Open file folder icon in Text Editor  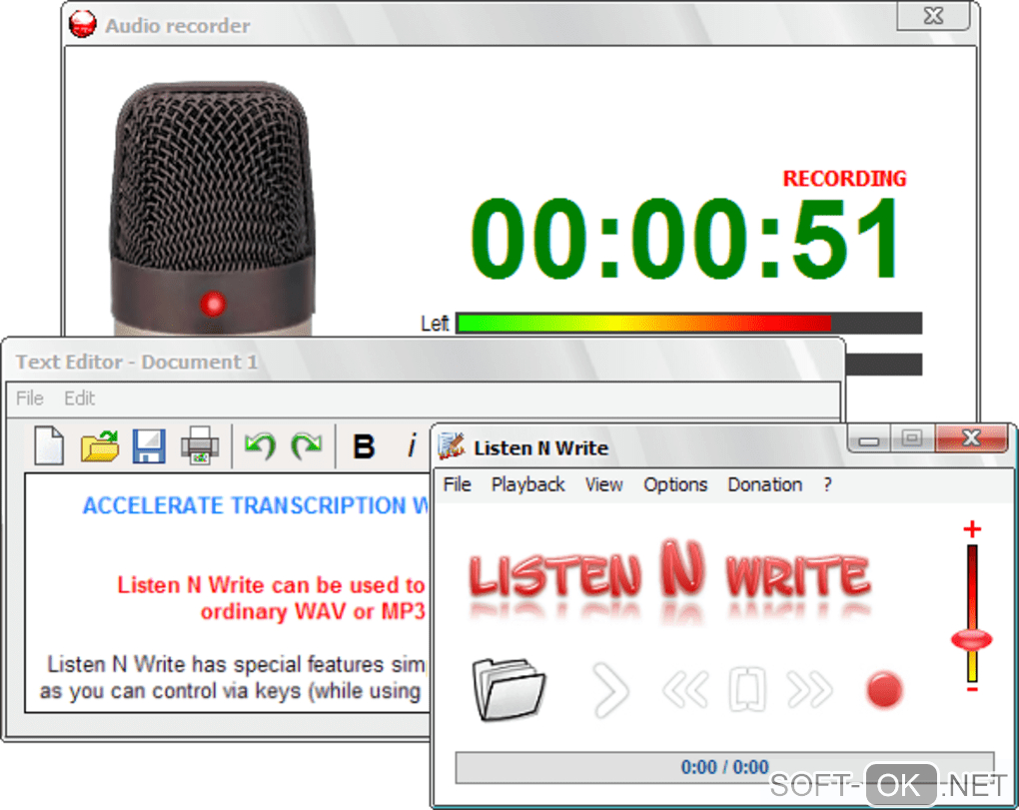(100, 446)
